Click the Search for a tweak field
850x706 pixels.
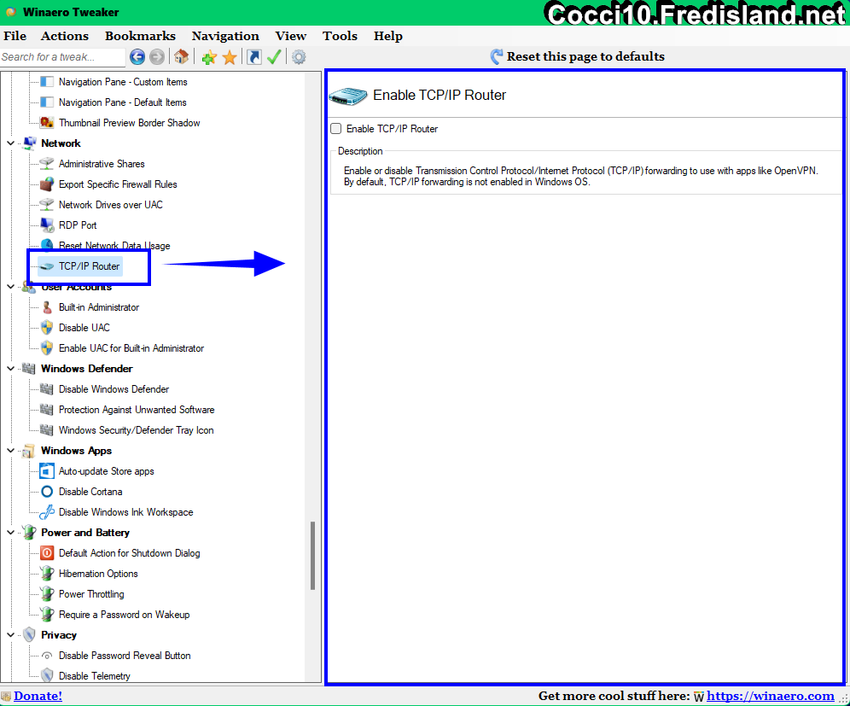(62, 57)
